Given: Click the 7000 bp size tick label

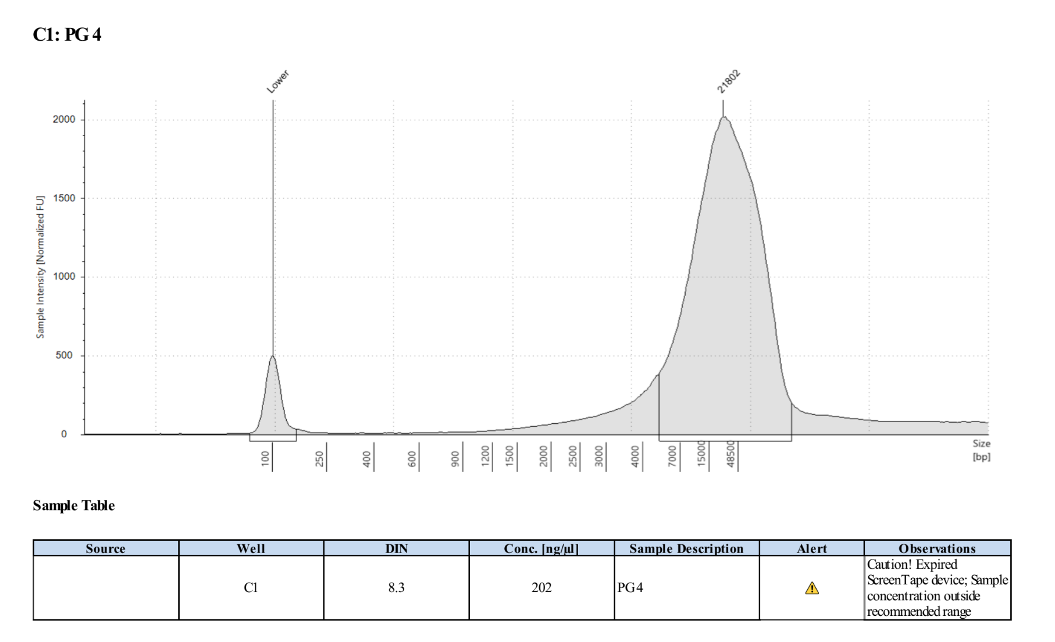Looking at the screenshot, I should [672, 456].
